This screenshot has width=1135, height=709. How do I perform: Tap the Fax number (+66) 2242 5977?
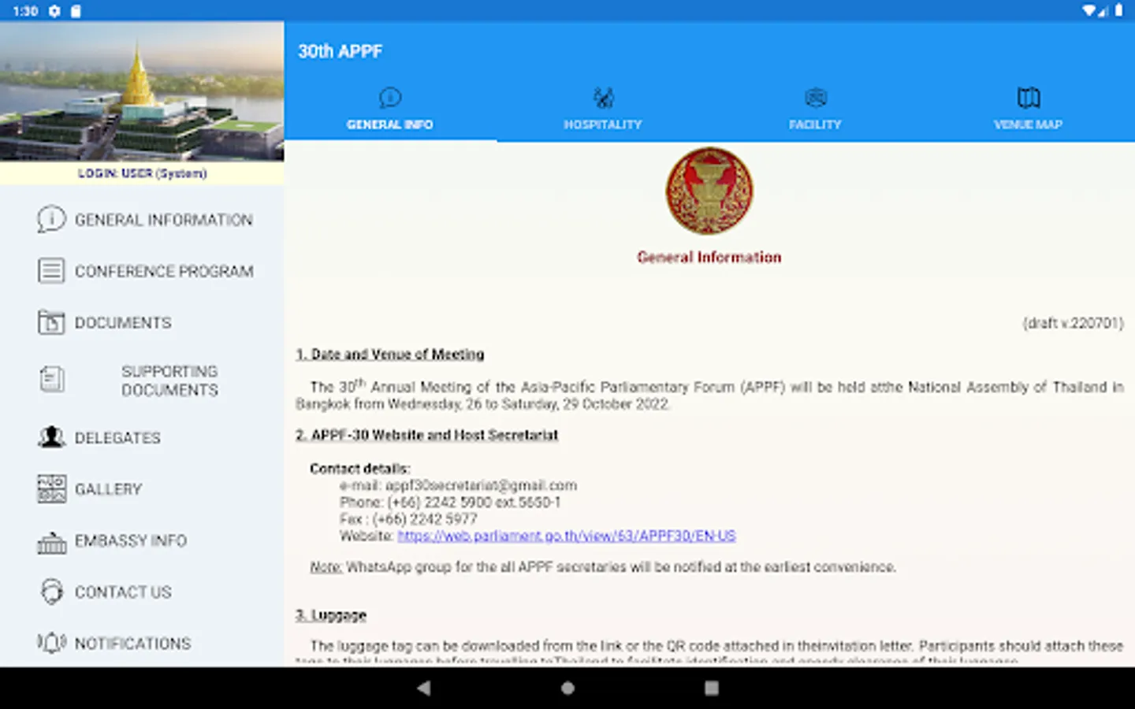point(424,519)
